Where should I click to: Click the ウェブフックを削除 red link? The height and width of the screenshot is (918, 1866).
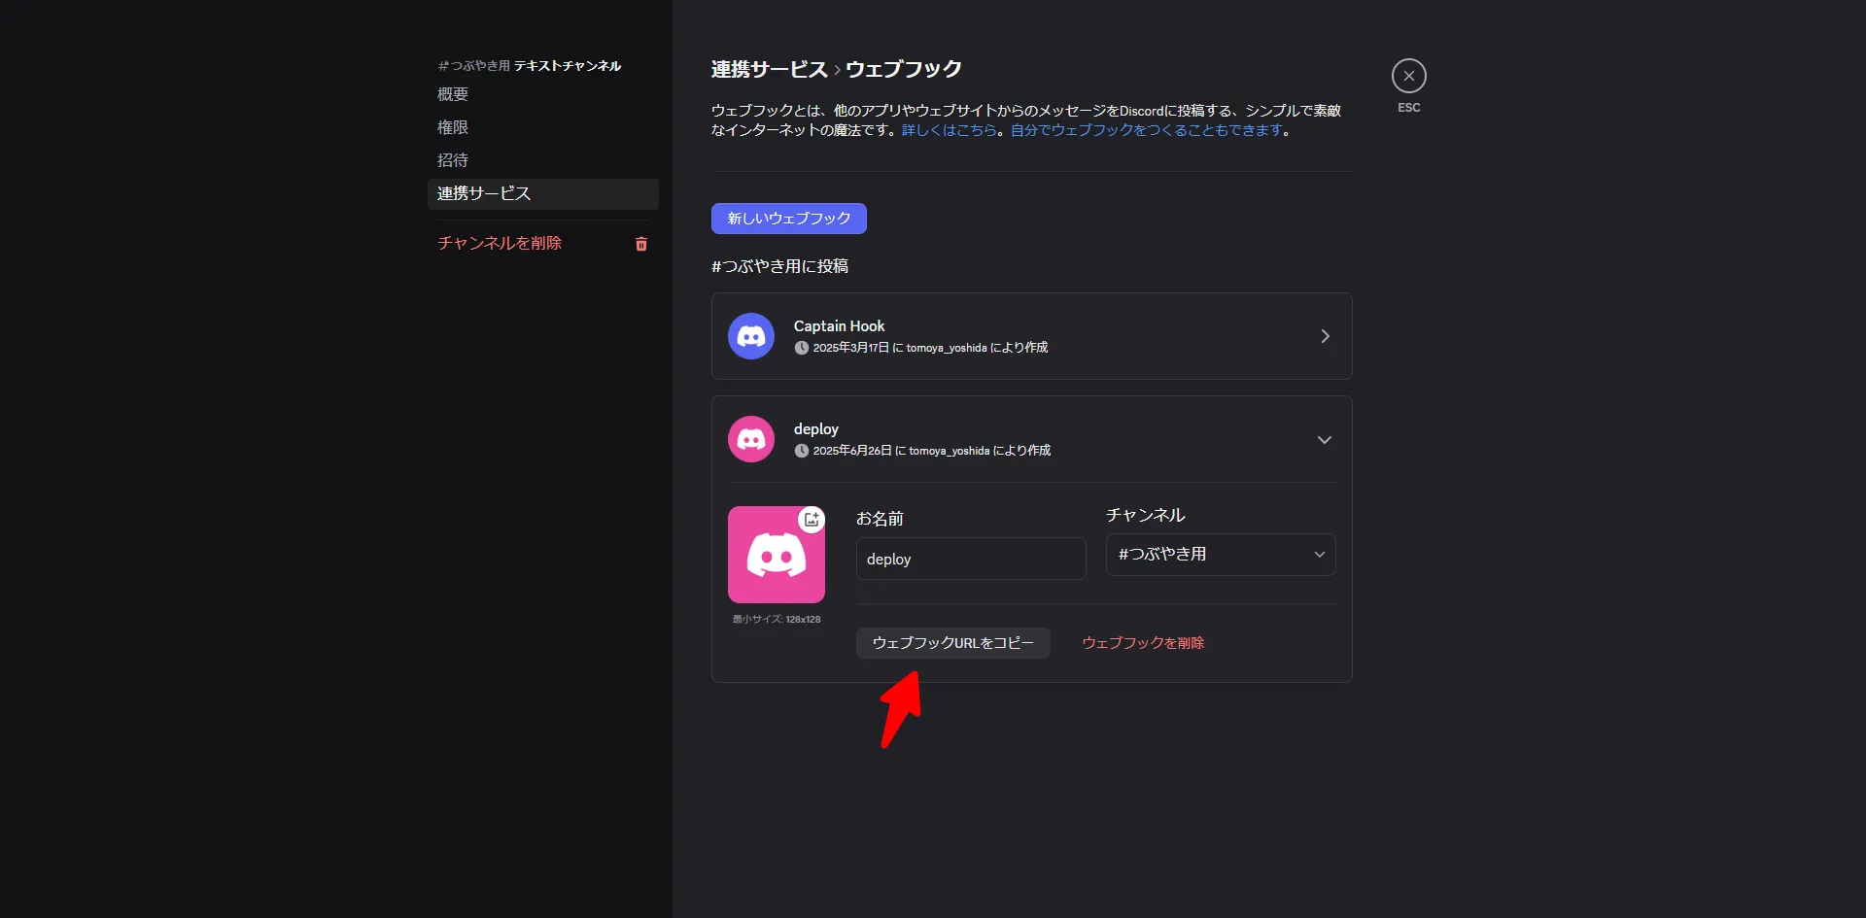[x=1143, y=643]
